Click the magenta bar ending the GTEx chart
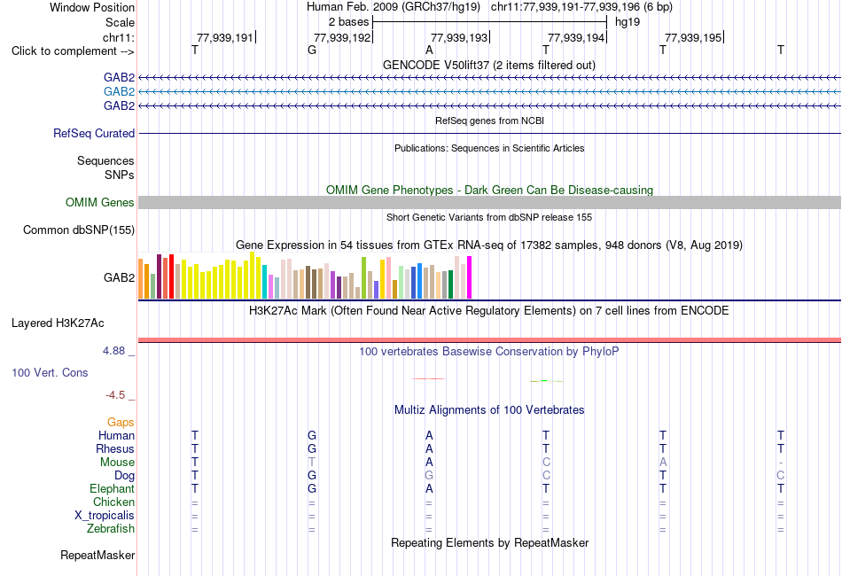The image size is (842, 576). [x=470, y=277]
